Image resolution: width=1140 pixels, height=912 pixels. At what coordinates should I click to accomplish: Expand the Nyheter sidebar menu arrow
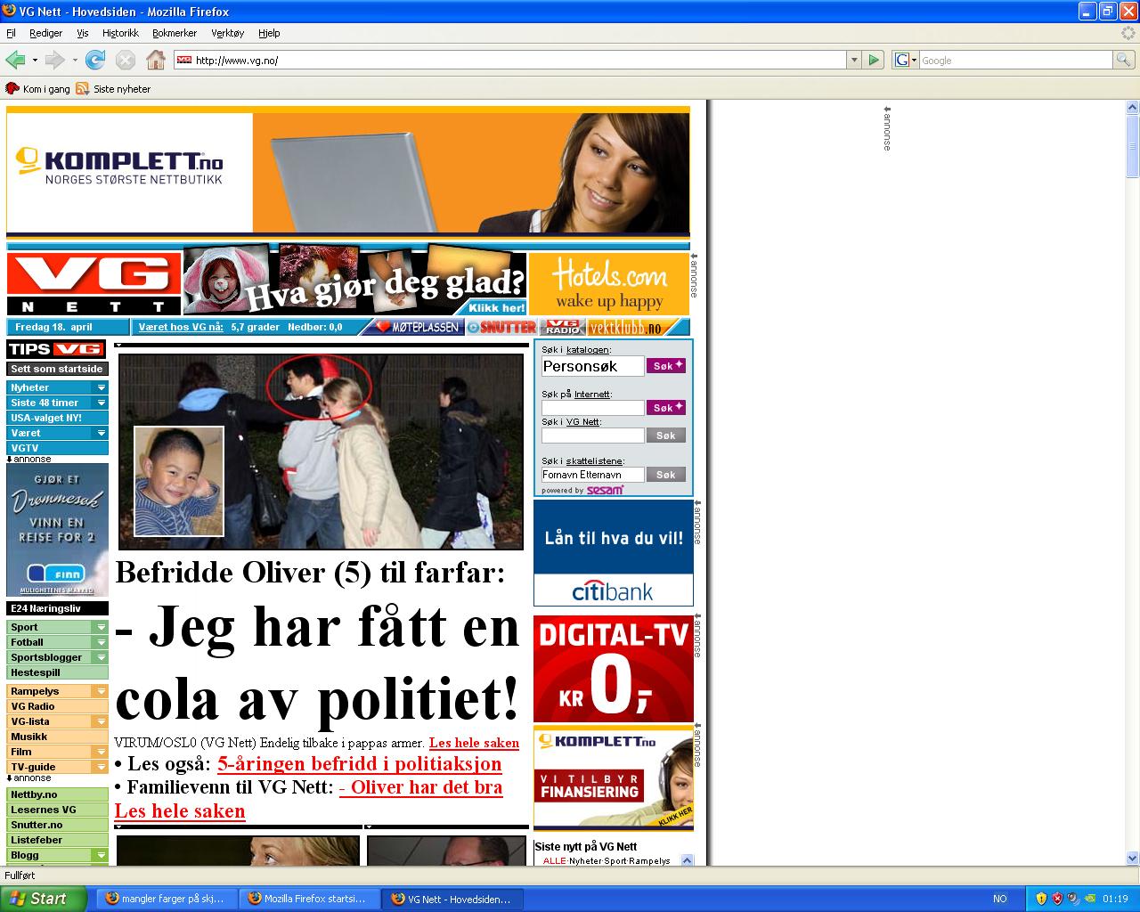tap(102, 387)
